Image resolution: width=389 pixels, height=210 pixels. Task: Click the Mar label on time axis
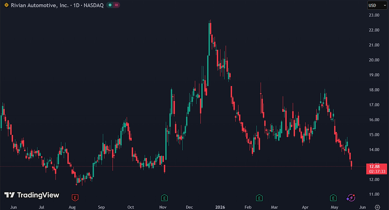coord(274,207)
